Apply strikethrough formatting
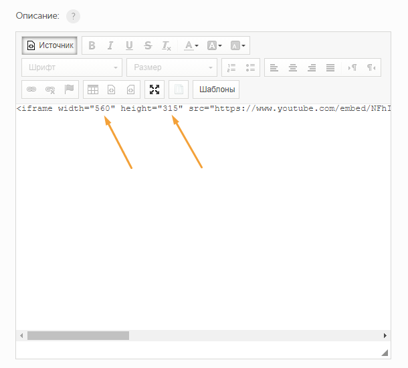Viewport: 408px width, 368px height. [x=148, y=45]
